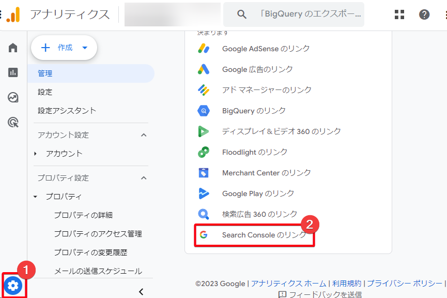Expand the アカウント tree item

35,154
